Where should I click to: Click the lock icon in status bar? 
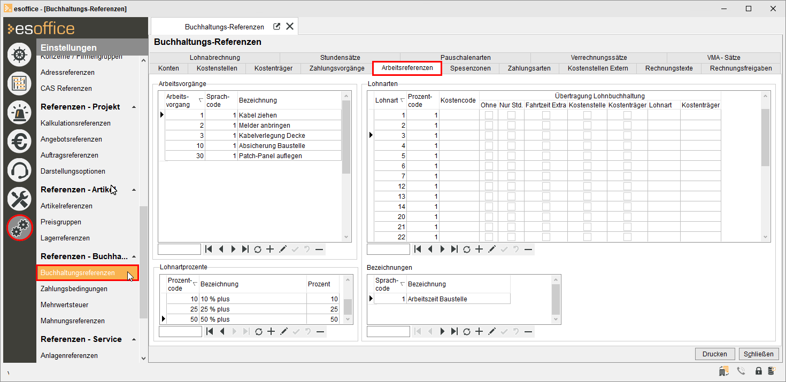(x=758, y=371)
